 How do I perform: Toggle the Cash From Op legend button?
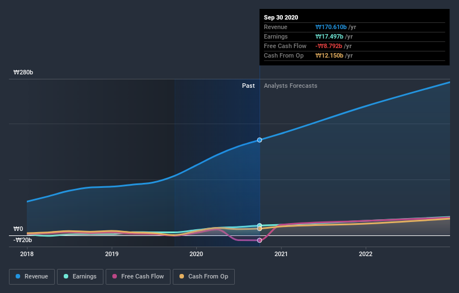click(x=204, y=277)
